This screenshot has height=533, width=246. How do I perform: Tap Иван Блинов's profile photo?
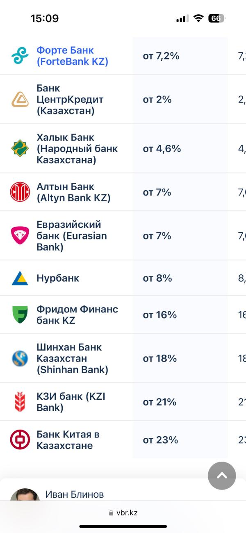tap(25, 494)
